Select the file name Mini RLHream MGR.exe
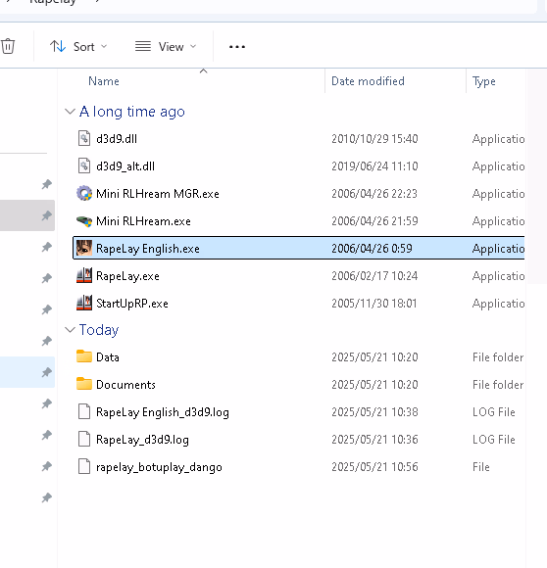547x568 pixels. [158, 194]
